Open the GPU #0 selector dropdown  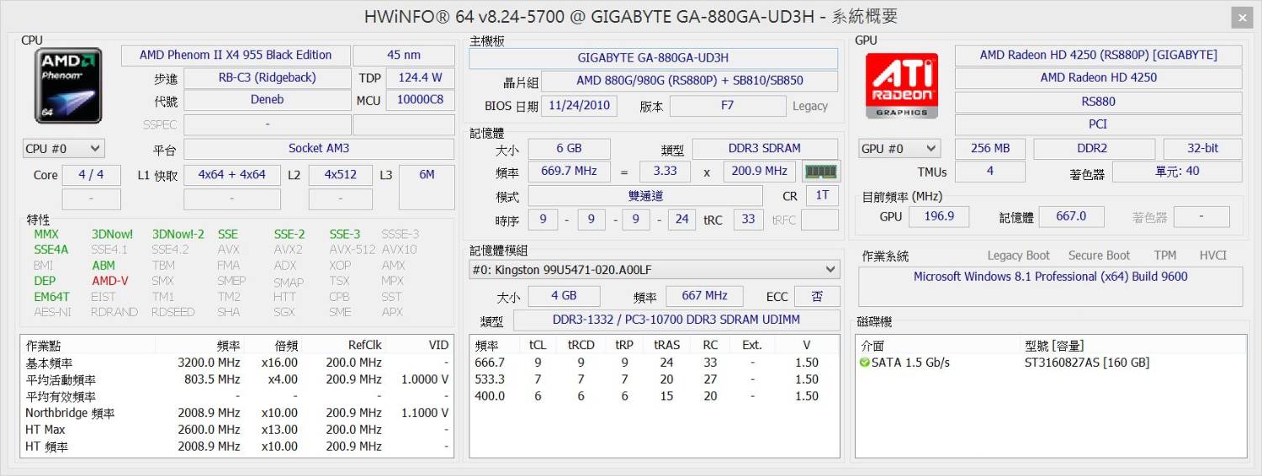click(898, 149)
